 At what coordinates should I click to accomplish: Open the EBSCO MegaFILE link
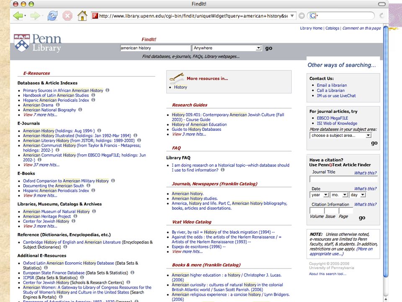click(x=332, y=118)
